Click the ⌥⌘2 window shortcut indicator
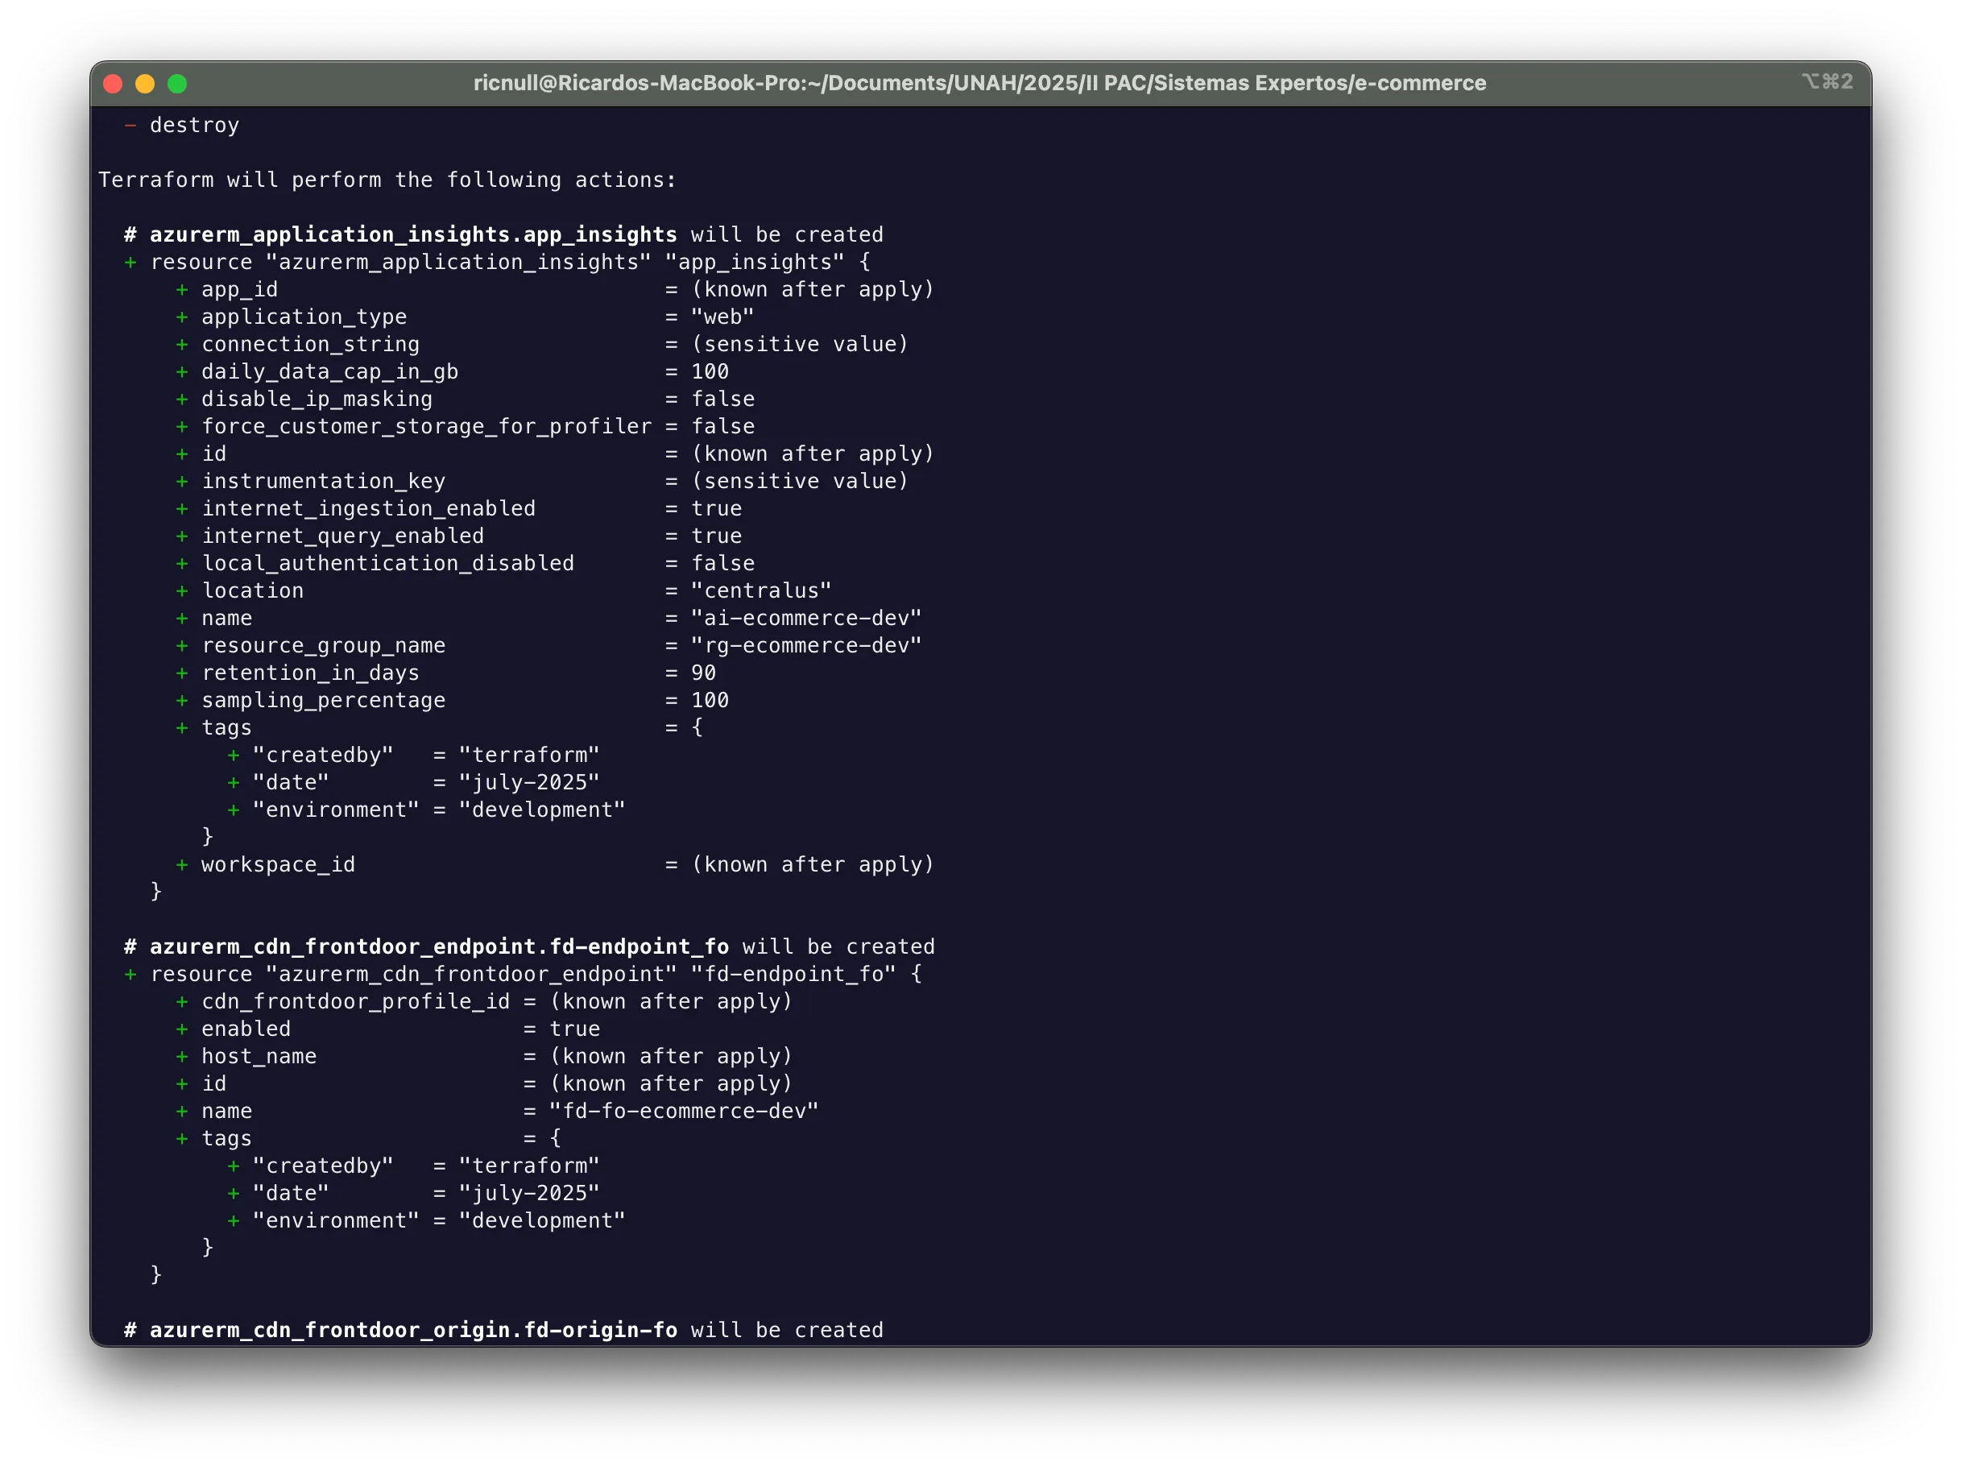The width and height of the screenshot is (1962, 1466). pos(1827,81)
